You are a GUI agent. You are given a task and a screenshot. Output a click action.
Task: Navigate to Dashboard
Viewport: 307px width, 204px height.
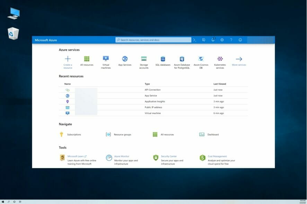(213, 135)
